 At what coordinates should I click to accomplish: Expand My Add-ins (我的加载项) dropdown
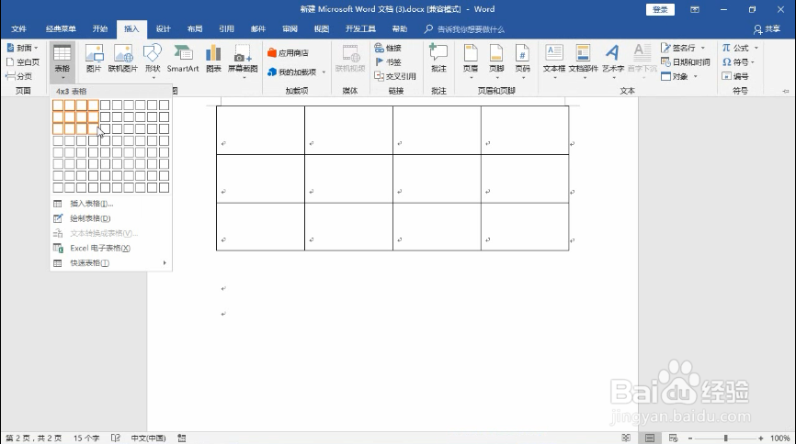(324, 72)
